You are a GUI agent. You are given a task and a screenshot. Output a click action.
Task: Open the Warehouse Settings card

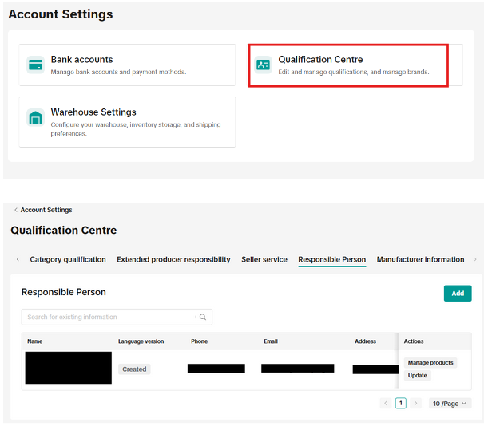tap(127, 122)
